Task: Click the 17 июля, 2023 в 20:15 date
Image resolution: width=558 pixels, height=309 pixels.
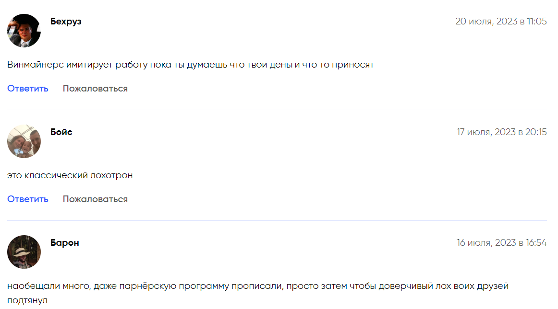Action: [x=501, y=132]
